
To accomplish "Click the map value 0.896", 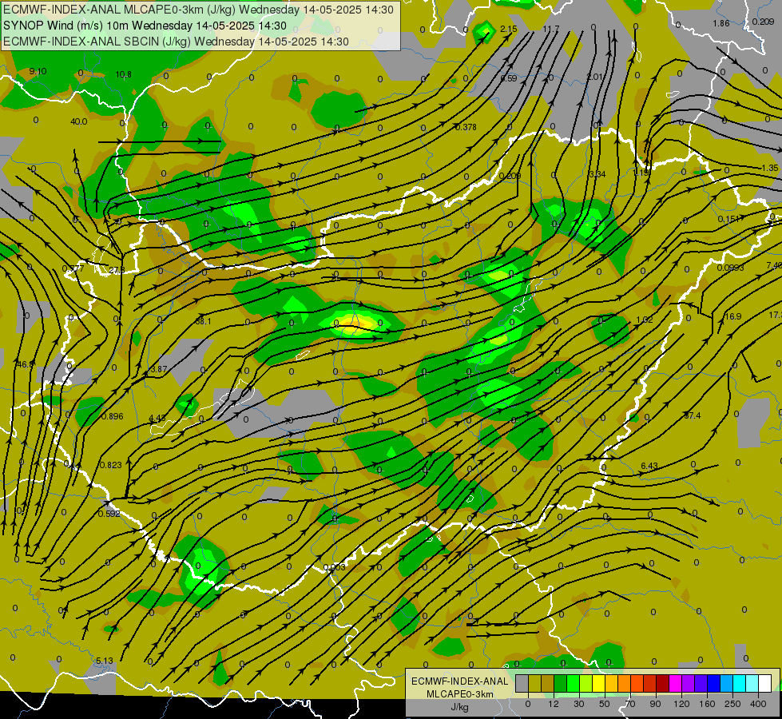I will pos(112,417).
